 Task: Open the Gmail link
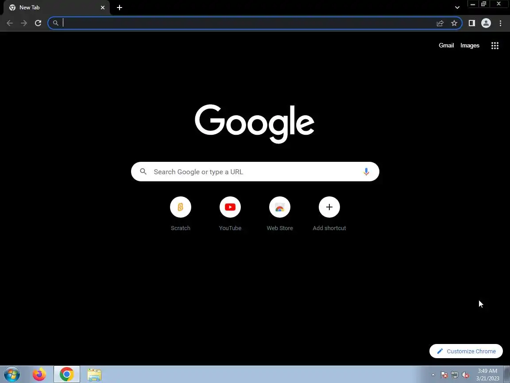tap(446, 46)
